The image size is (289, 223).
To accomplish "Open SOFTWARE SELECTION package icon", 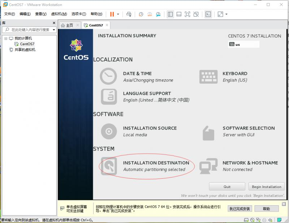I will (x=208, y=133).
